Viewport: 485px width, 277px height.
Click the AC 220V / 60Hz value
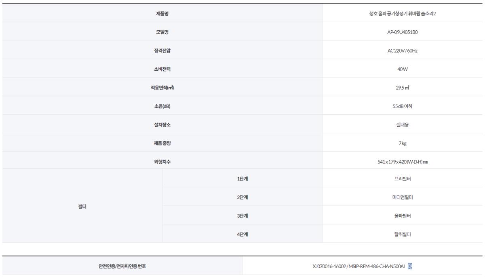pyautogui.click(x=402, y=50)
